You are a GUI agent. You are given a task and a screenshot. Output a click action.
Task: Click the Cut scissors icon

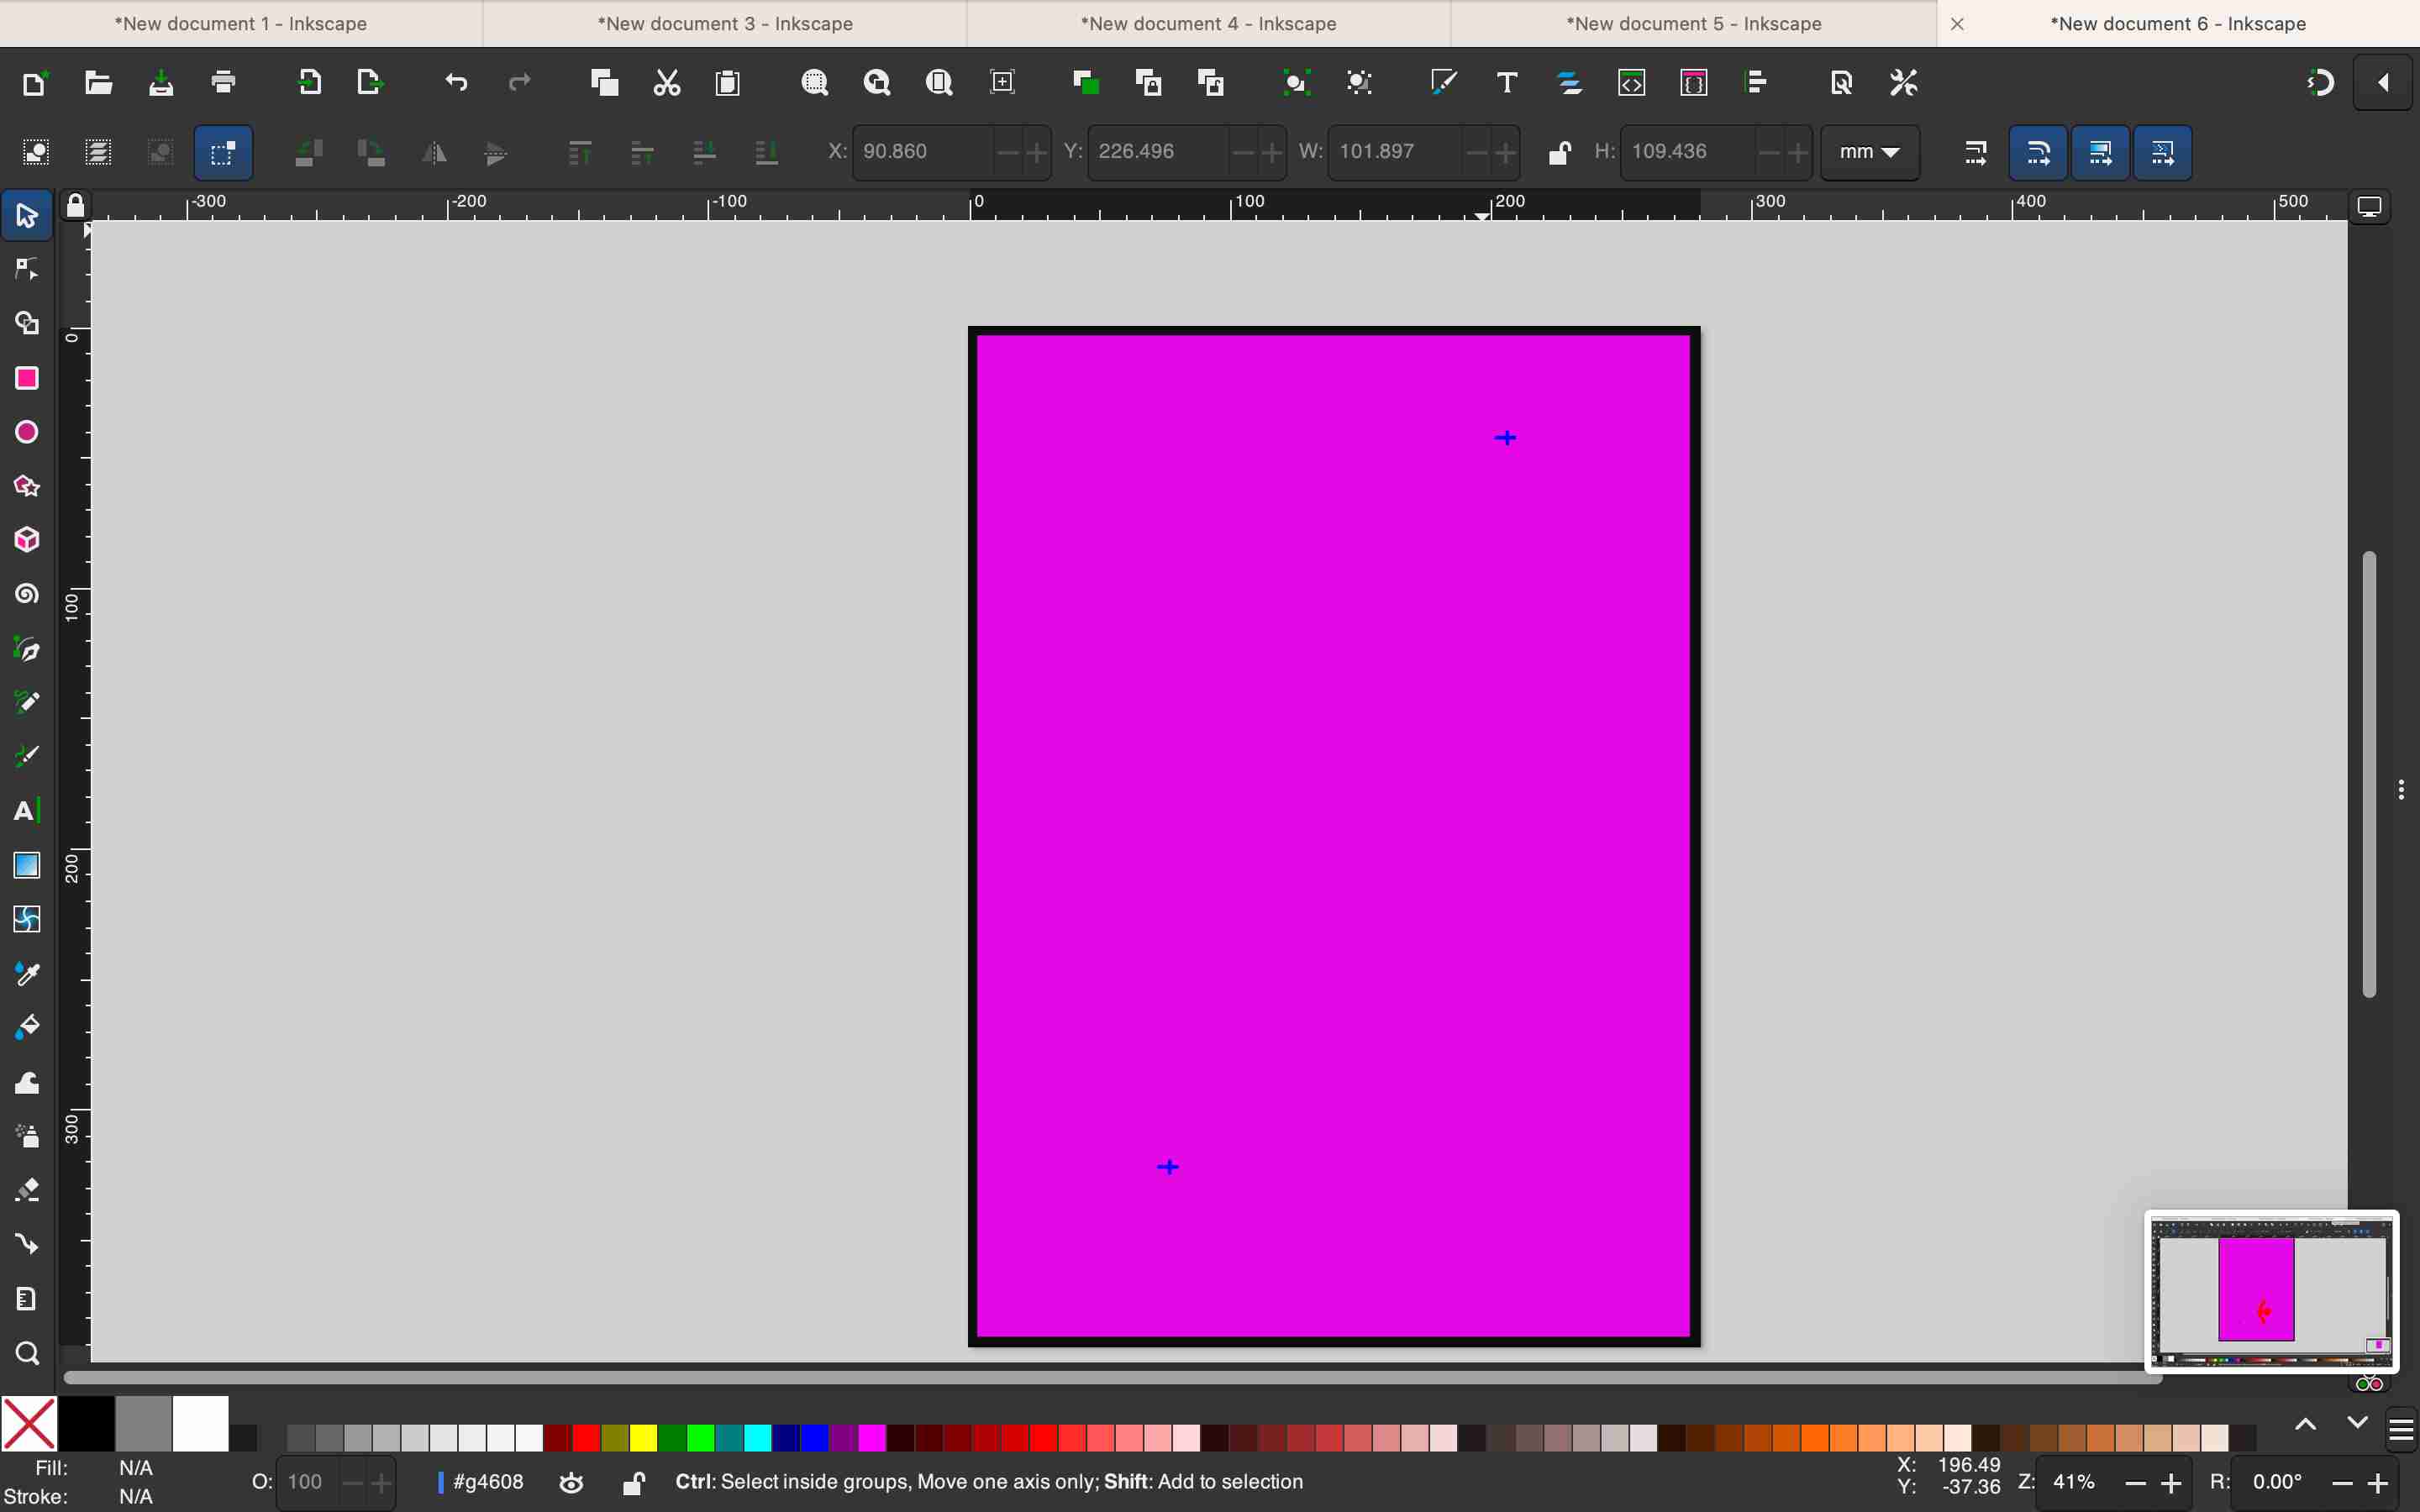[666, 82]
